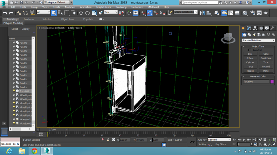
Task: Switch to the Freeform ribbon tab
Action: tap(29, 19)
